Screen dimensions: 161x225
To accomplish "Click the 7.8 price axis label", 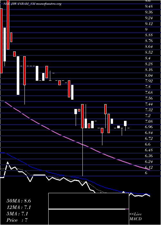I will pos(147,87).
